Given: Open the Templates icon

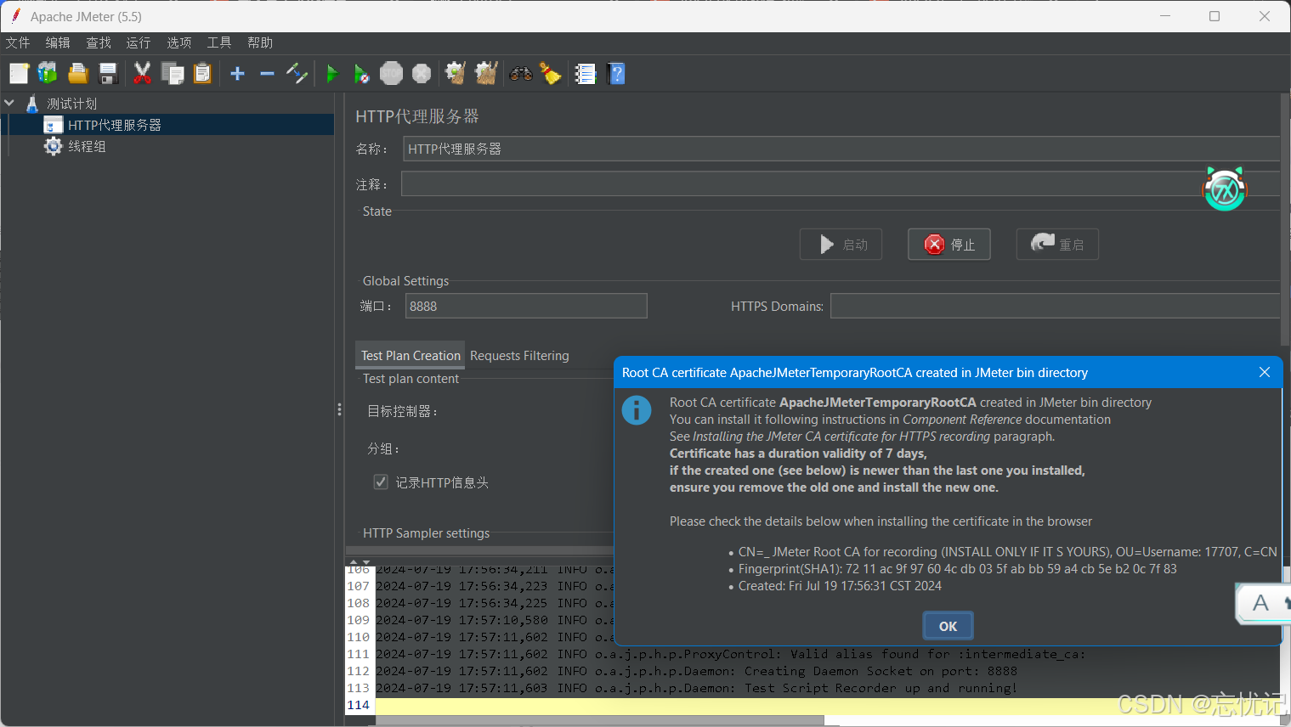Looking at the screenshot, I should (48, 74).
